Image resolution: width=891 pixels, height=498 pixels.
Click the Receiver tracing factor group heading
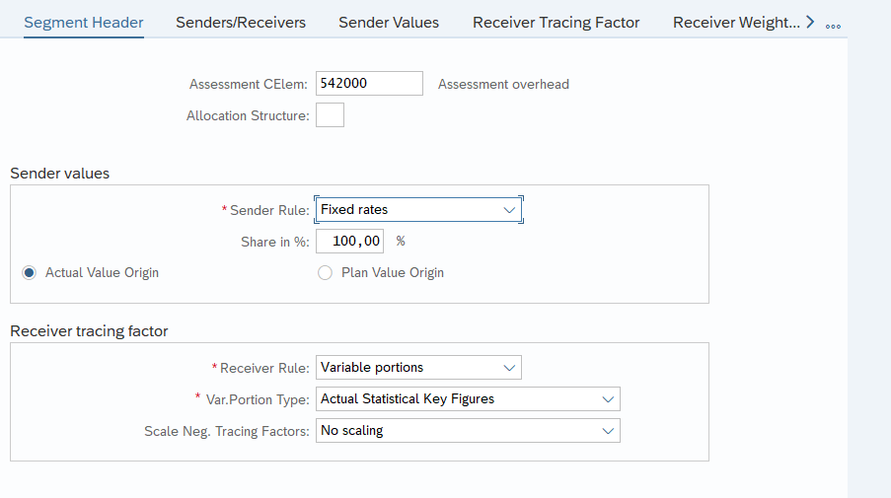tap(89, 330)
